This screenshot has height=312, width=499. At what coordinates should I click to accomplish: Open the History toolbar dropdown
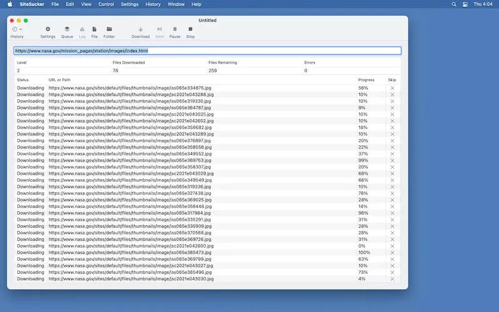click(17, 32)
